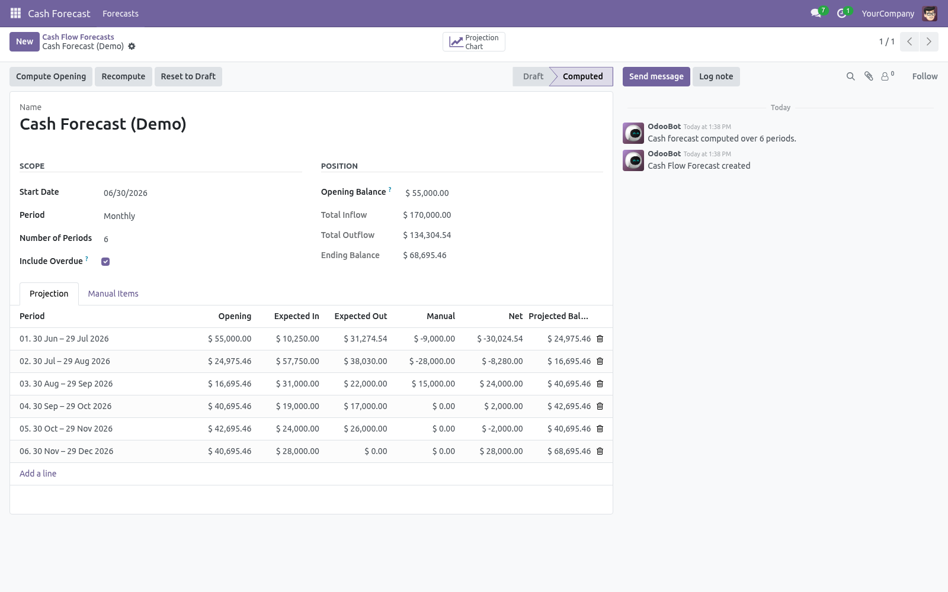The width and height of the screenshot is (948, 592).
Task: Open conversations icon with 7 badge
Action: point(818,13)
